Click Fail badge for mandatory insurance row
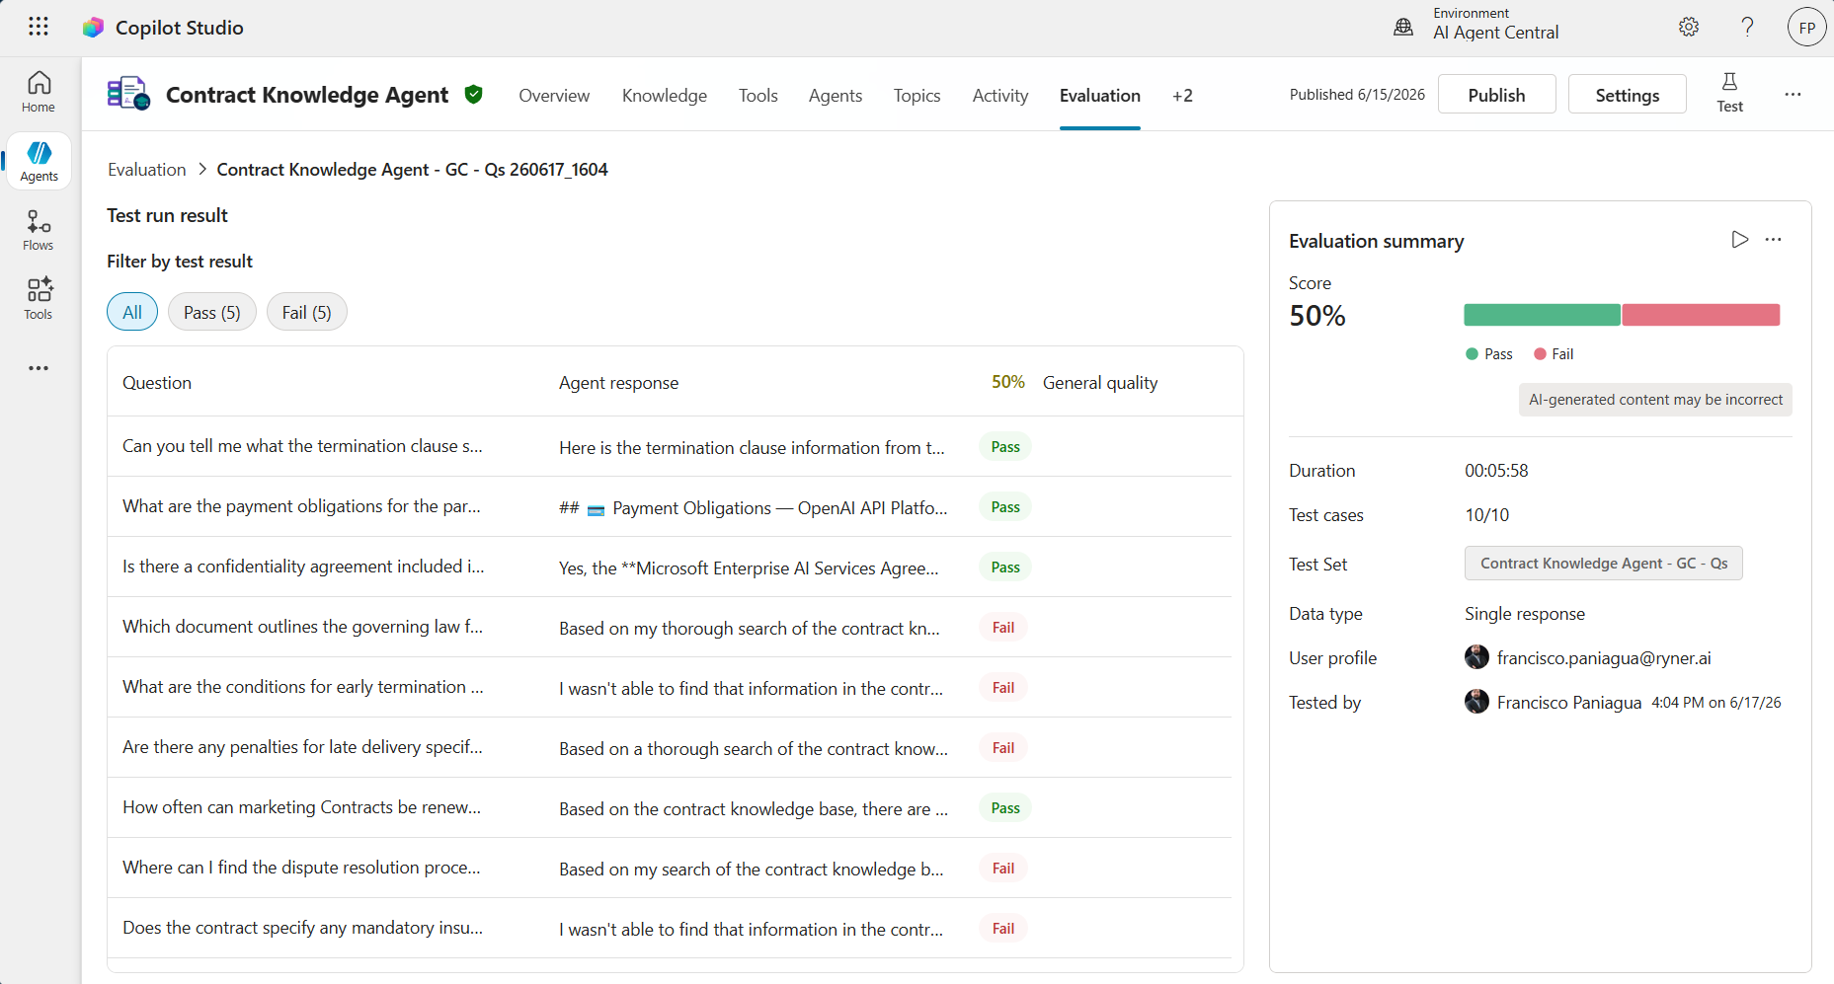This screenshot has height=984, width=1834. tap(1003, 929)
